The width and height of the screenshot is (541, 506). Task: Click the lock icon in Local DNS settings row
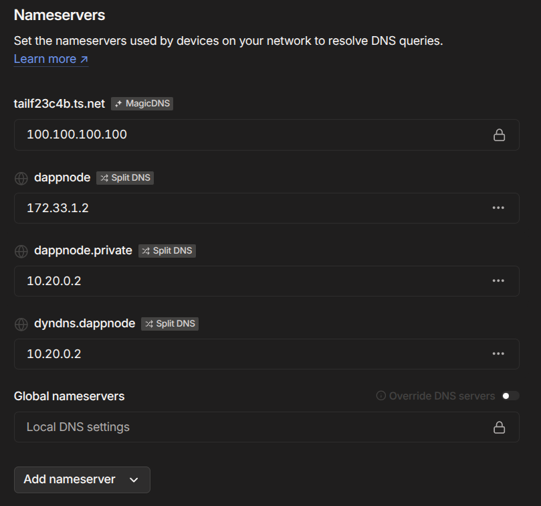click(x=499, y=427)
